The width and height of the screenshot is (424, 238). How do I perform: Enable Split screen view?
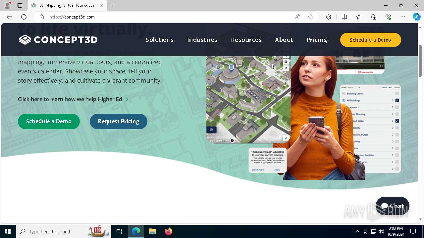pyautogui.click(x=344, y=17)
